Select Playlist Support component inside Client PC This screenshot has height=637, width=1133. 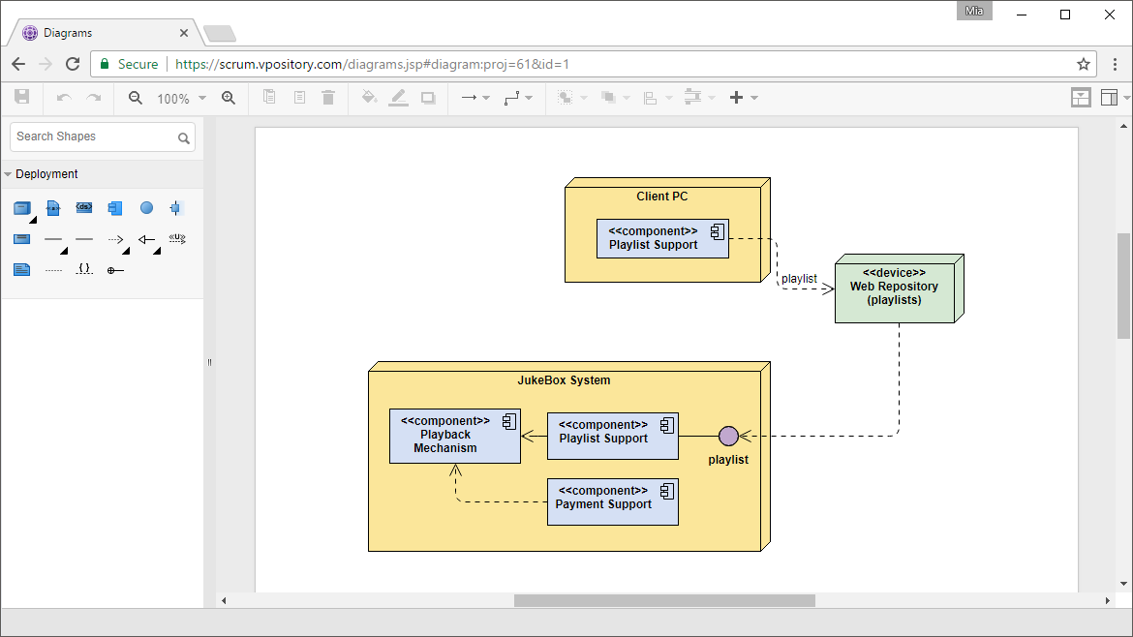[662, 238]
